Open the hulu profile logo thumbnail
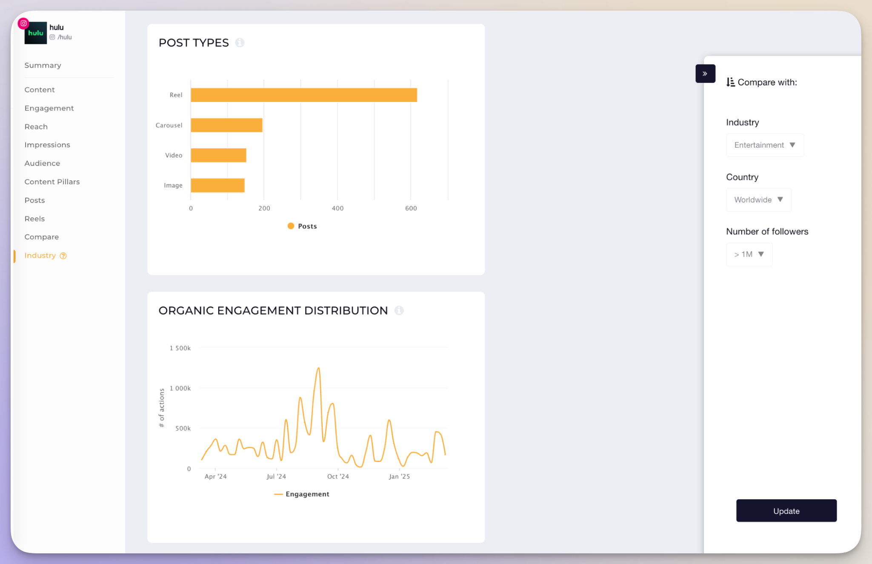The width and height of the screenshot is (872, 564). coord(35,33)
